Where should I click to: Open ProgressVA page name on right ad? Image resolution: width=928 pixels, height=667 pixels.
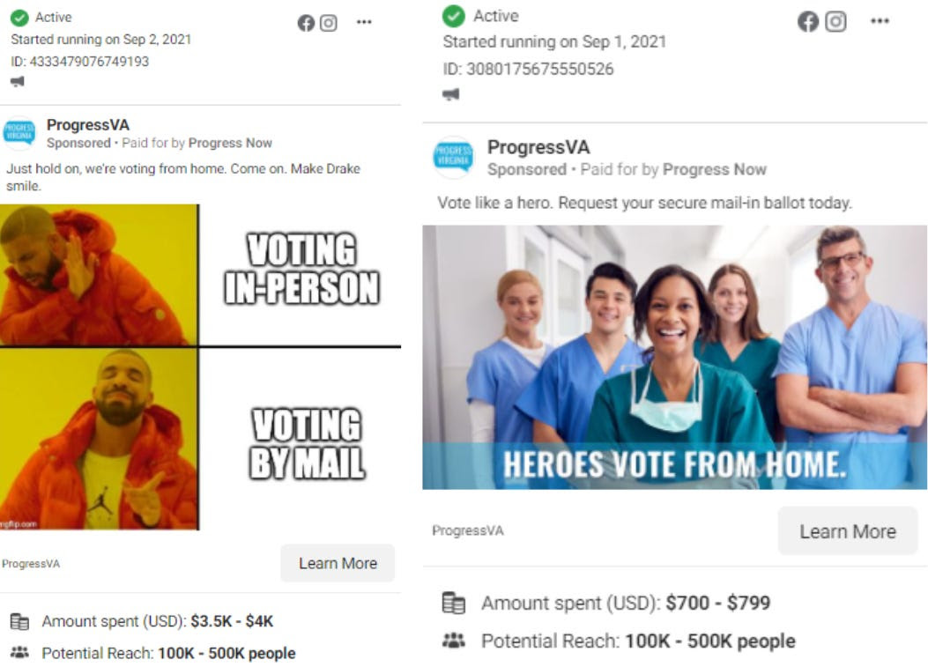pyautogui.click(x=538, y=147)
